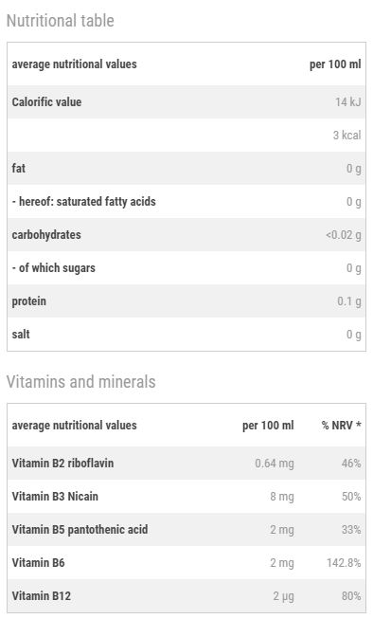Click the 14 kJ value
Image resolution: width=373 pixels, height=619 pixels.
347,101
